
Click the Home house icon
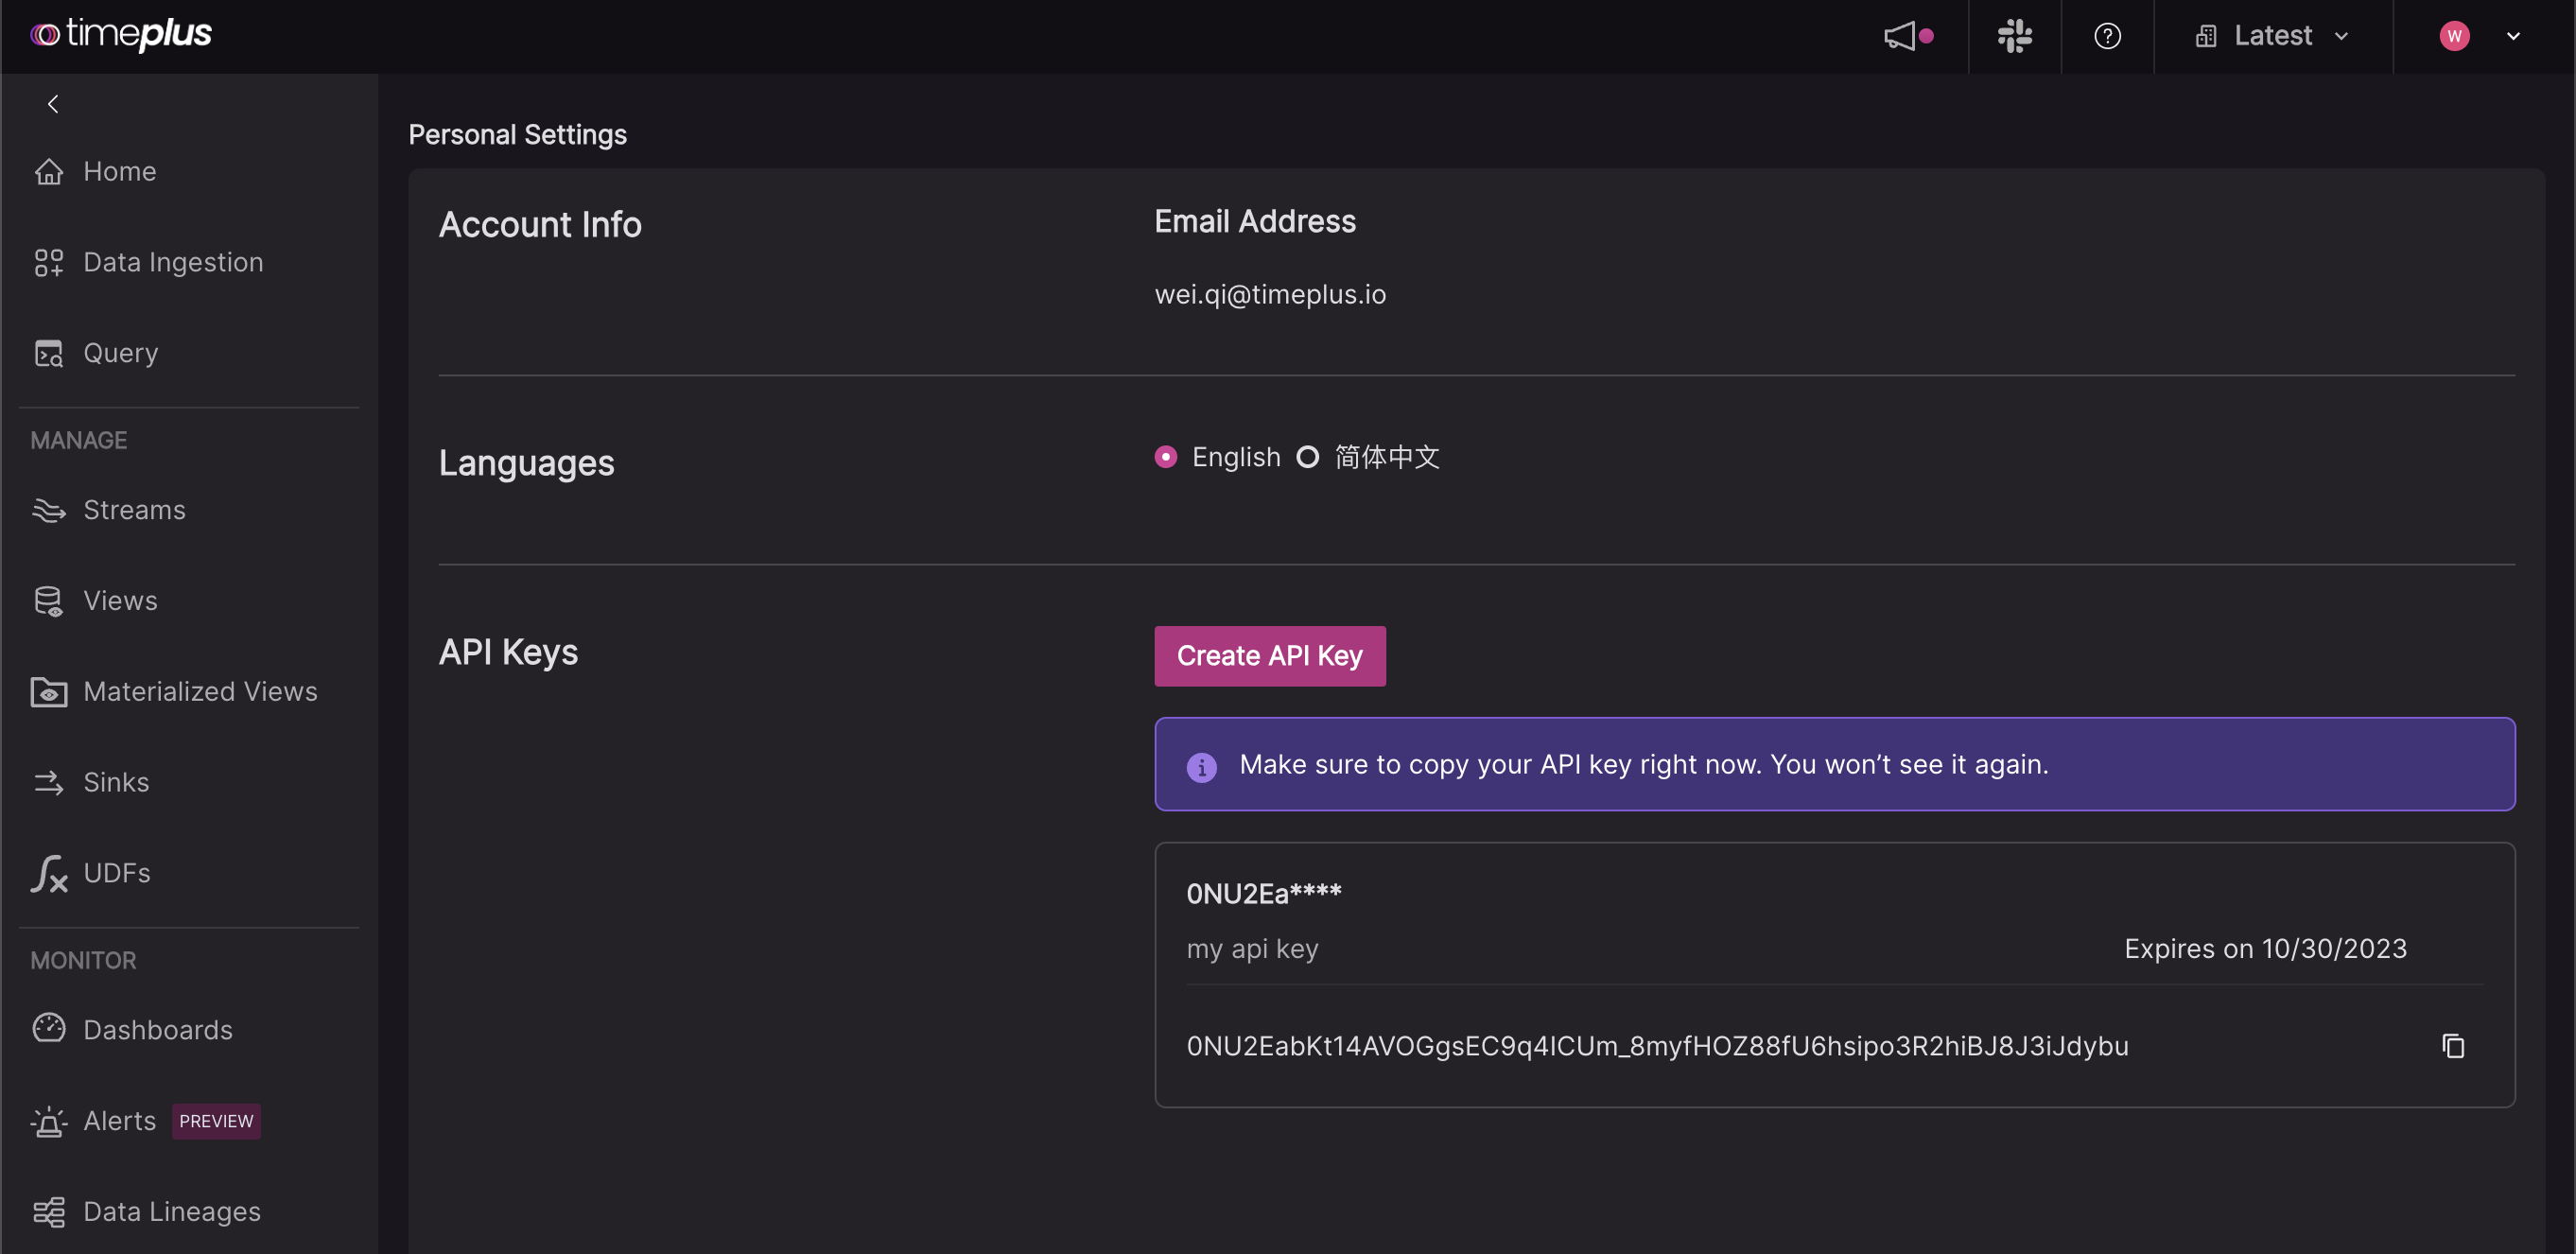click(x=49, y=172)
